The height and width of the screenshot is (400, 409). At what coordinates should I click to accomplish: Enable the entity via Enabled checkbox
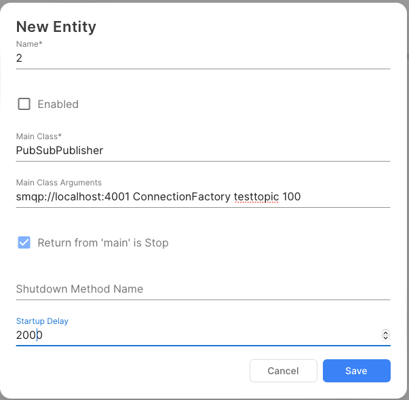coord(24,104)
